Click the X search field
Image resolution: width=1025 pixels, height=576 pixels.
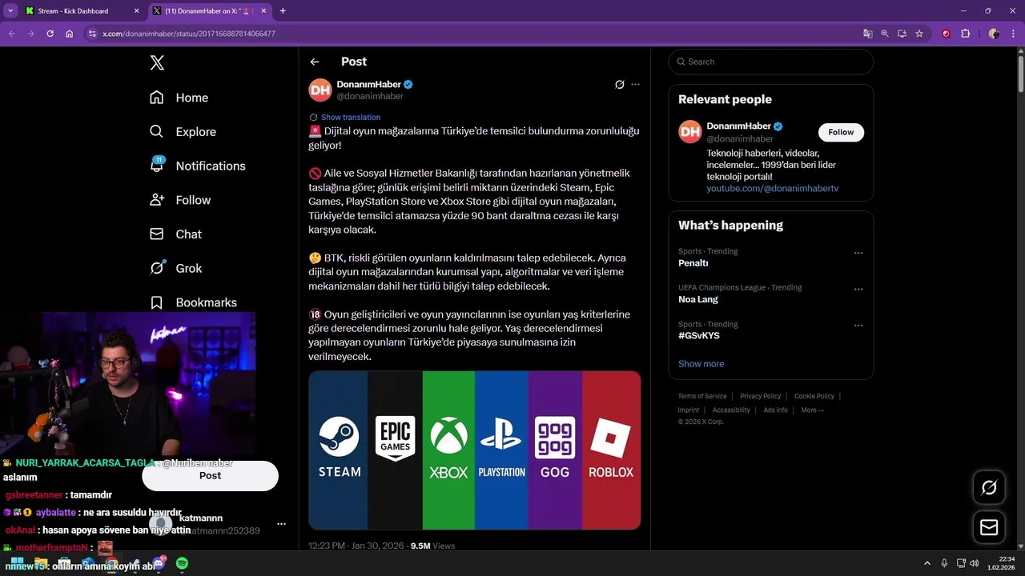(x=770, y=62)
